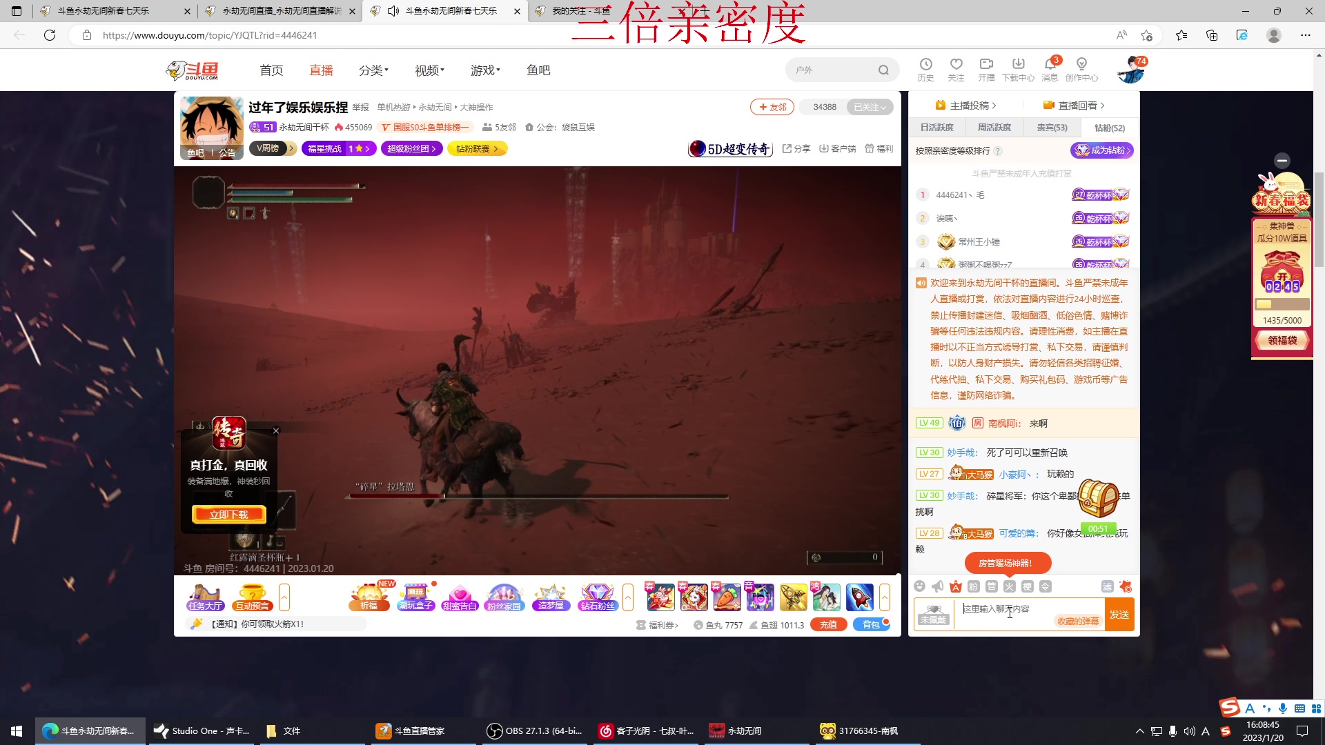The height and width of the screenshot is (745, 1325).
Task: Click the 新春福袋 1435/5000 progress bar
Action: point(1282,304)
